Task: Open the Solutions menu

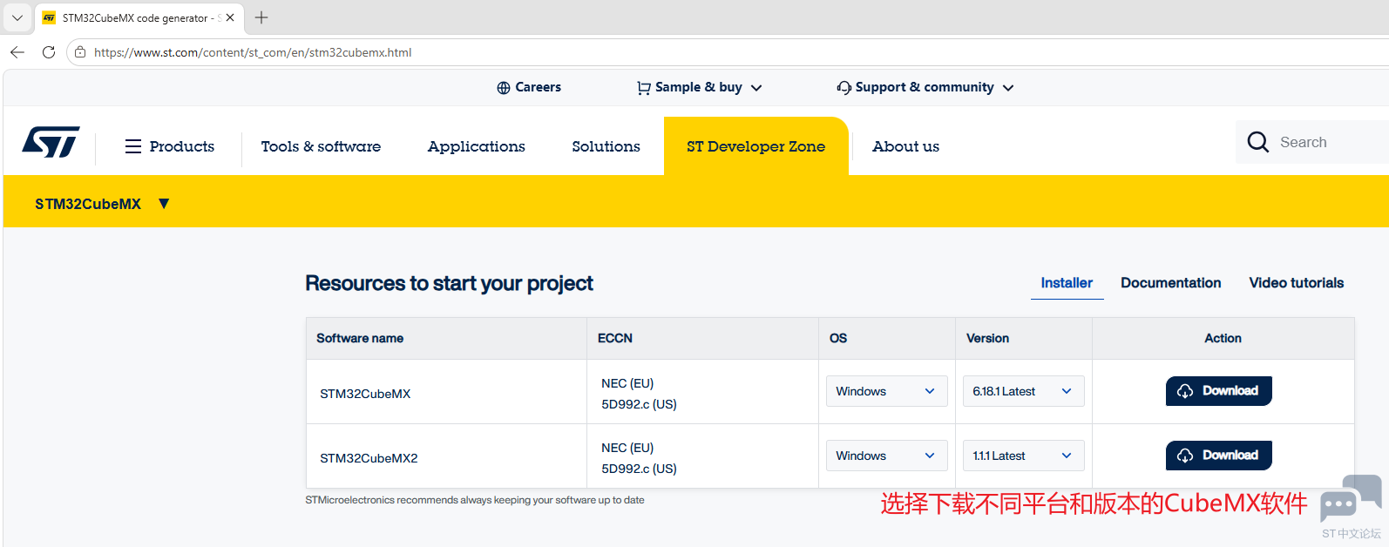Action: tap(606, 146)
